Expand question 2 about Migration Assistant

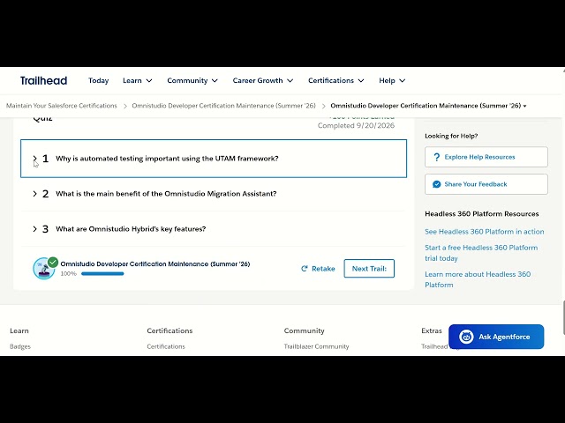pyautogui.click(x=35, y=194)
